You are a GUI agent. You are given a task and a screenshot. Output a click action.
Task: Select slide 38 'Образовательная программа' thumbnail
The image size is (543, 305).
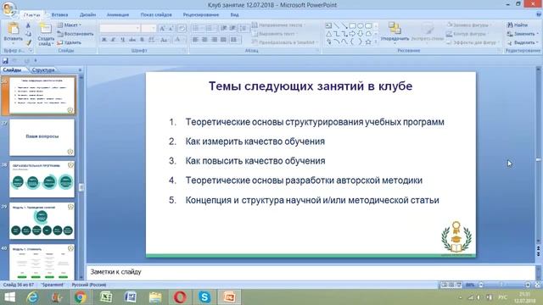[x=42, y=179]
